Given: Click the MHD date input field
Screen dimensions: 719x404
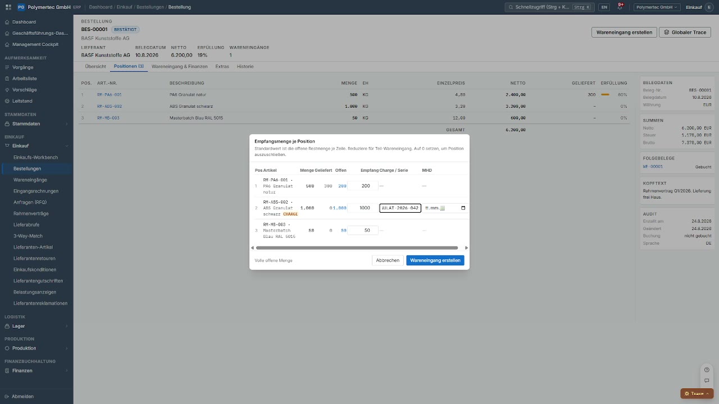Looking at the screenshot, I should pyautogui.click(x=445, y=208).
